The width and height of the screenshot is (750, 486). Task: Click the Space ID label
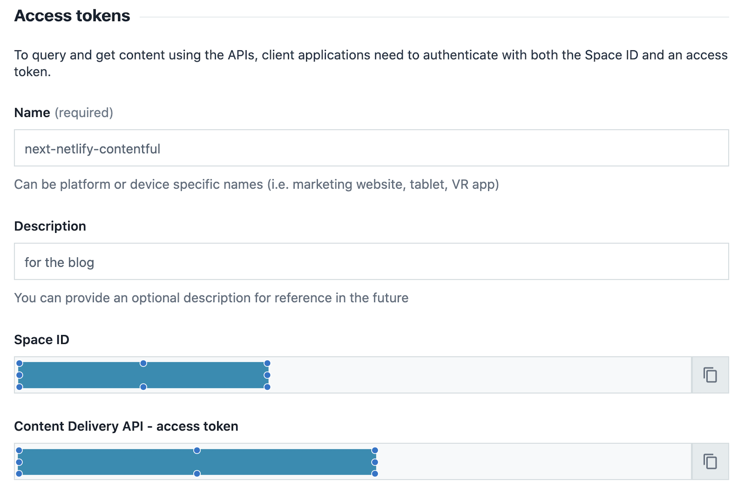tap(42, 339)
